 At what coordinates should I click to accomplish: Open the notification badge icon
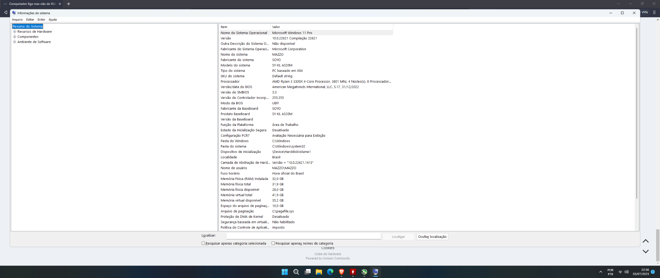click(x=653, y=272)
